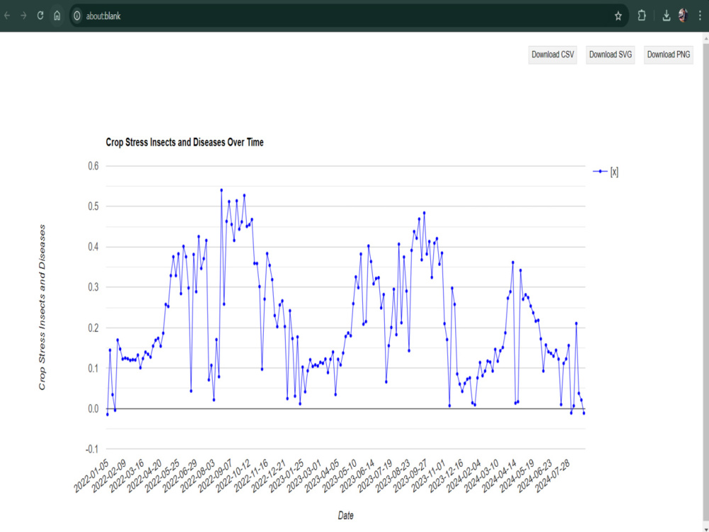The image size is (709, 532).
Task: Open the home page icon
Action: (x=57, y=16)
